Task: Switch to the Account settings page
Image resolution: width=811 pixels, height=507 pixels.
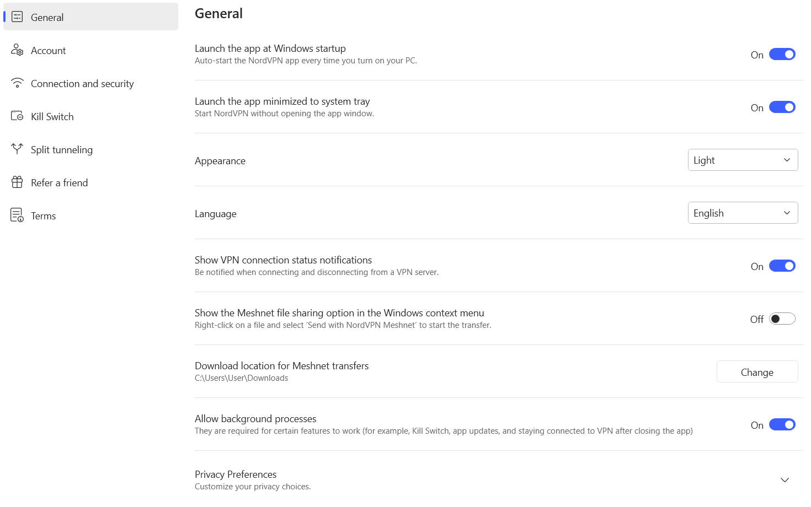Action: click(x=48, y=50)
